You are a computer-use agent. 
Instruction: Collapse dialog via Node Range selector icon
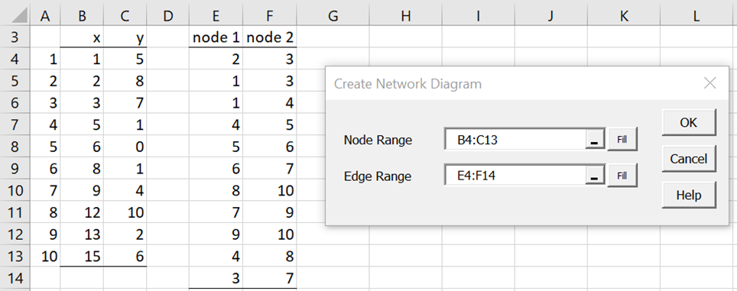click(595, 140)
